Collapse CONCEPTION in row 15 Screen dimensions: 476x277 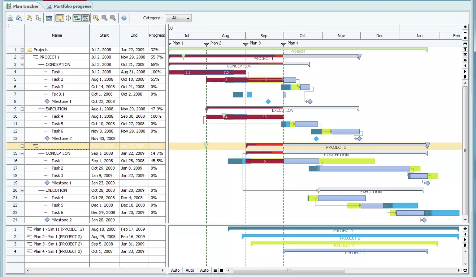[22, 153]
